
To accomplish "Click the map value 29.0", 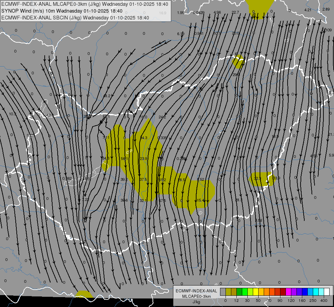I will pos(236,75).
